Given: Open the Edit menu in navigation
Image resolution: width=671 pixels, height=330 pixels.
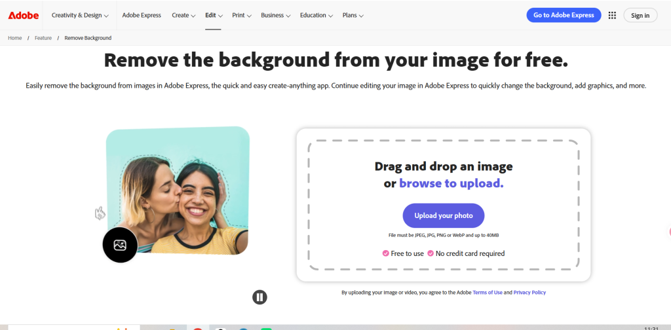Looking at the screenshot, I should (x=214, y=15).
